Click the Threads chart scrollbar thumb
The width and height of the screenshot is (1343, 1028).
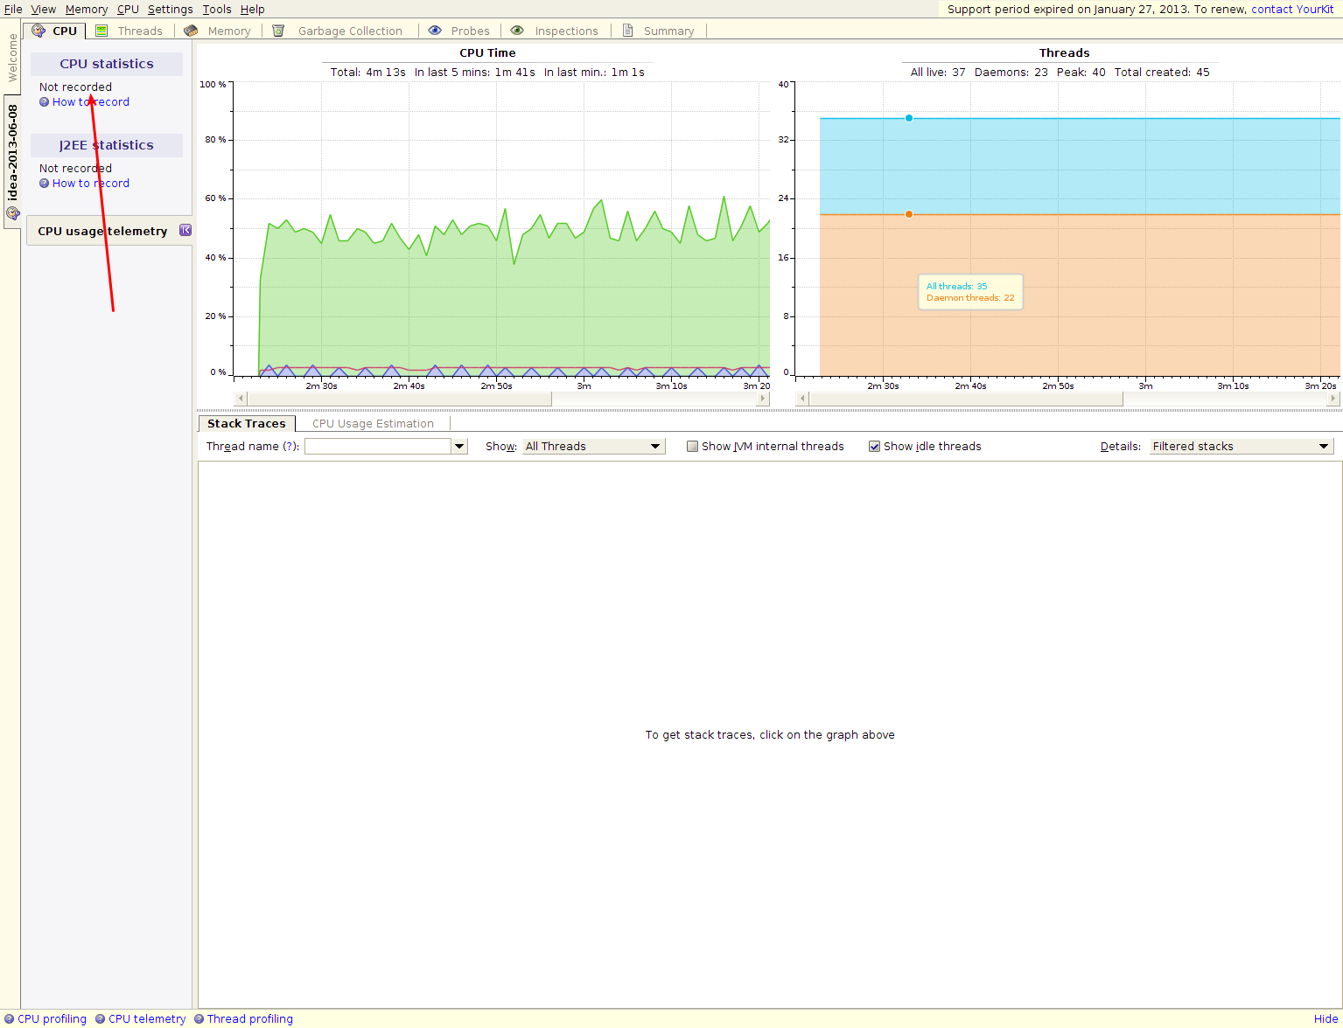(x=966, y=399)
